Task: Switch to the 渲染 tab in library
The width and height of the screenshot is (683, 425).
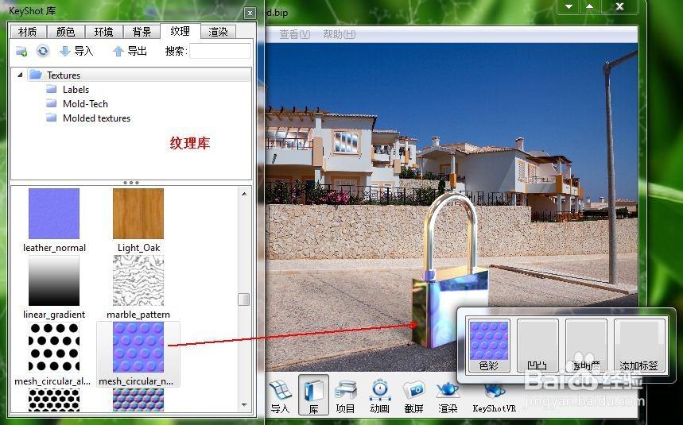Action: (x=218, y=32)
